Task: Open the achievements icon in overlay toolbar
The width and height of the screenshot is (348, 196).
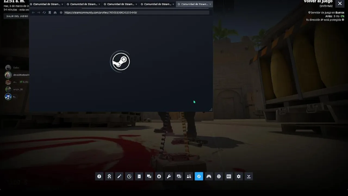Action: (109, 176)
